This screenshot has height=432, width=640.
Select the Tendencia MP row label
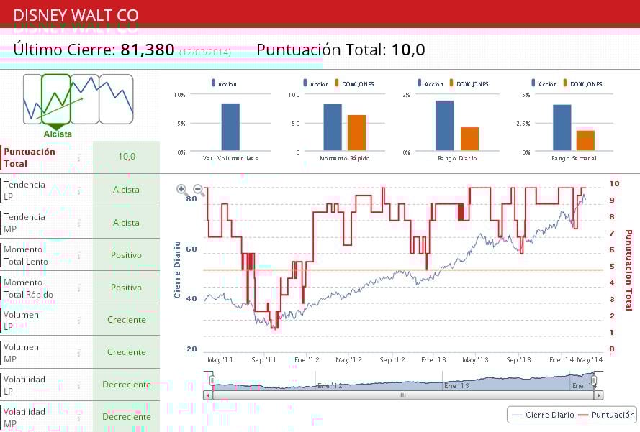click(24, 223)
